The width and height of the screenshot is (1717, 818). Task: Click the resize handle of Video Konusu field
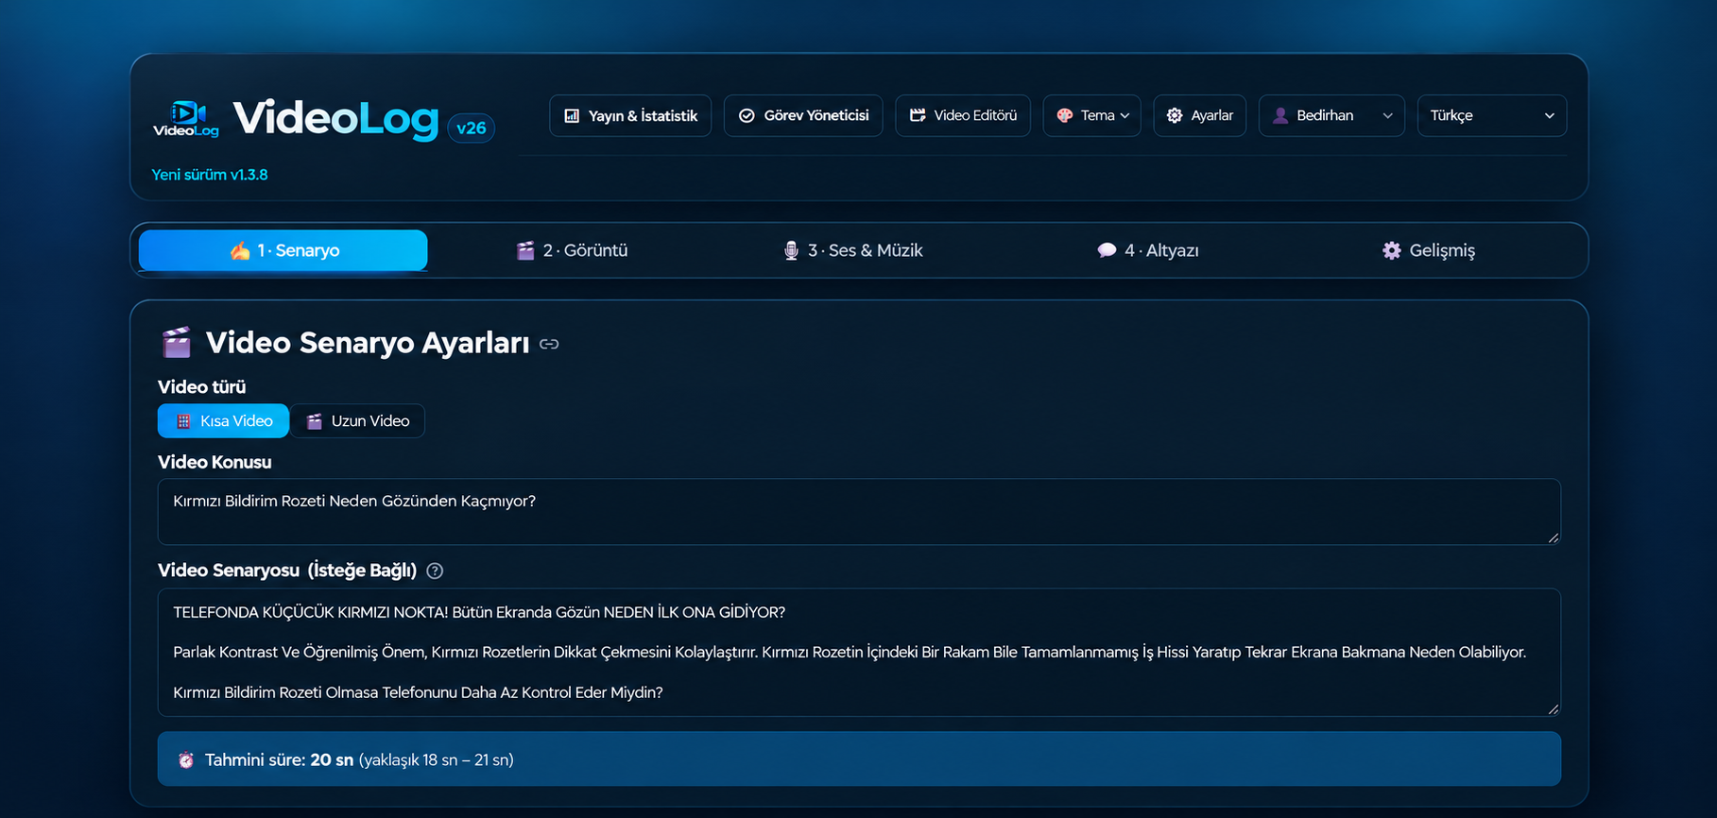(x=1554, y=537)
